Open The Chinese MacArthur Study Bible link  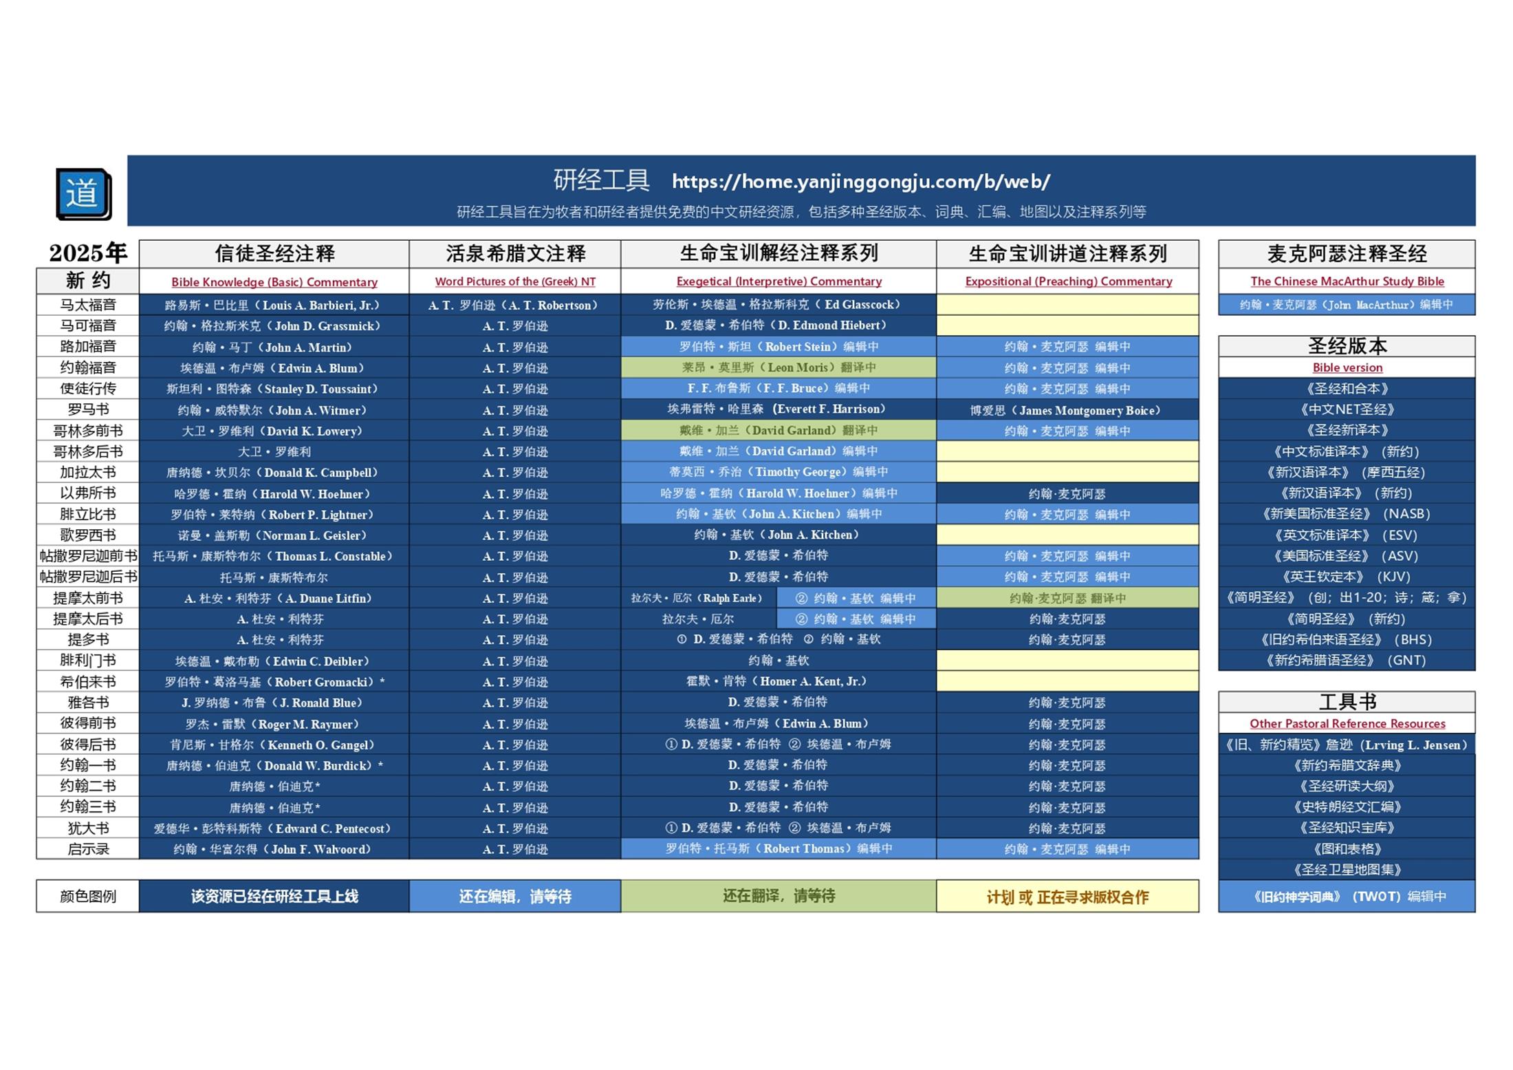click(1347, 281)
